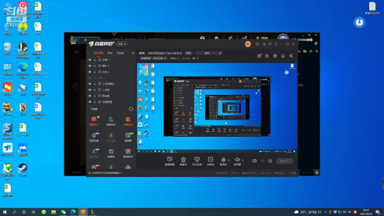
Task: Add a 多媒体 media source
Action: (x=211, y=161)
